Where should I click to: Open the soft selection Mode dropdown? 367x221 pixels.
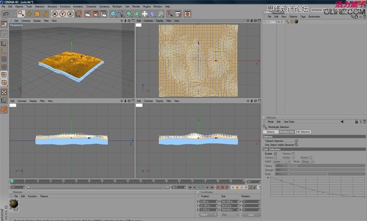click(x=307, y=161)
